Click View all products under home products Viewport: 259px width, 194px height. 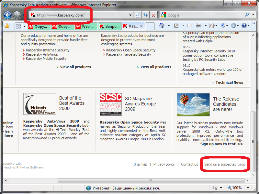point(75,67)
